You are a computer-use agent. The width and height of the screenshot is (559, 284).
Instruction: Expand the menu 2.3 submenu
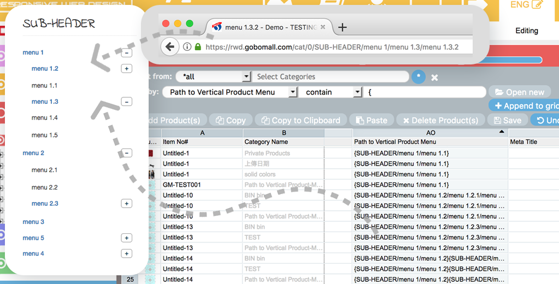click(126, 204)
